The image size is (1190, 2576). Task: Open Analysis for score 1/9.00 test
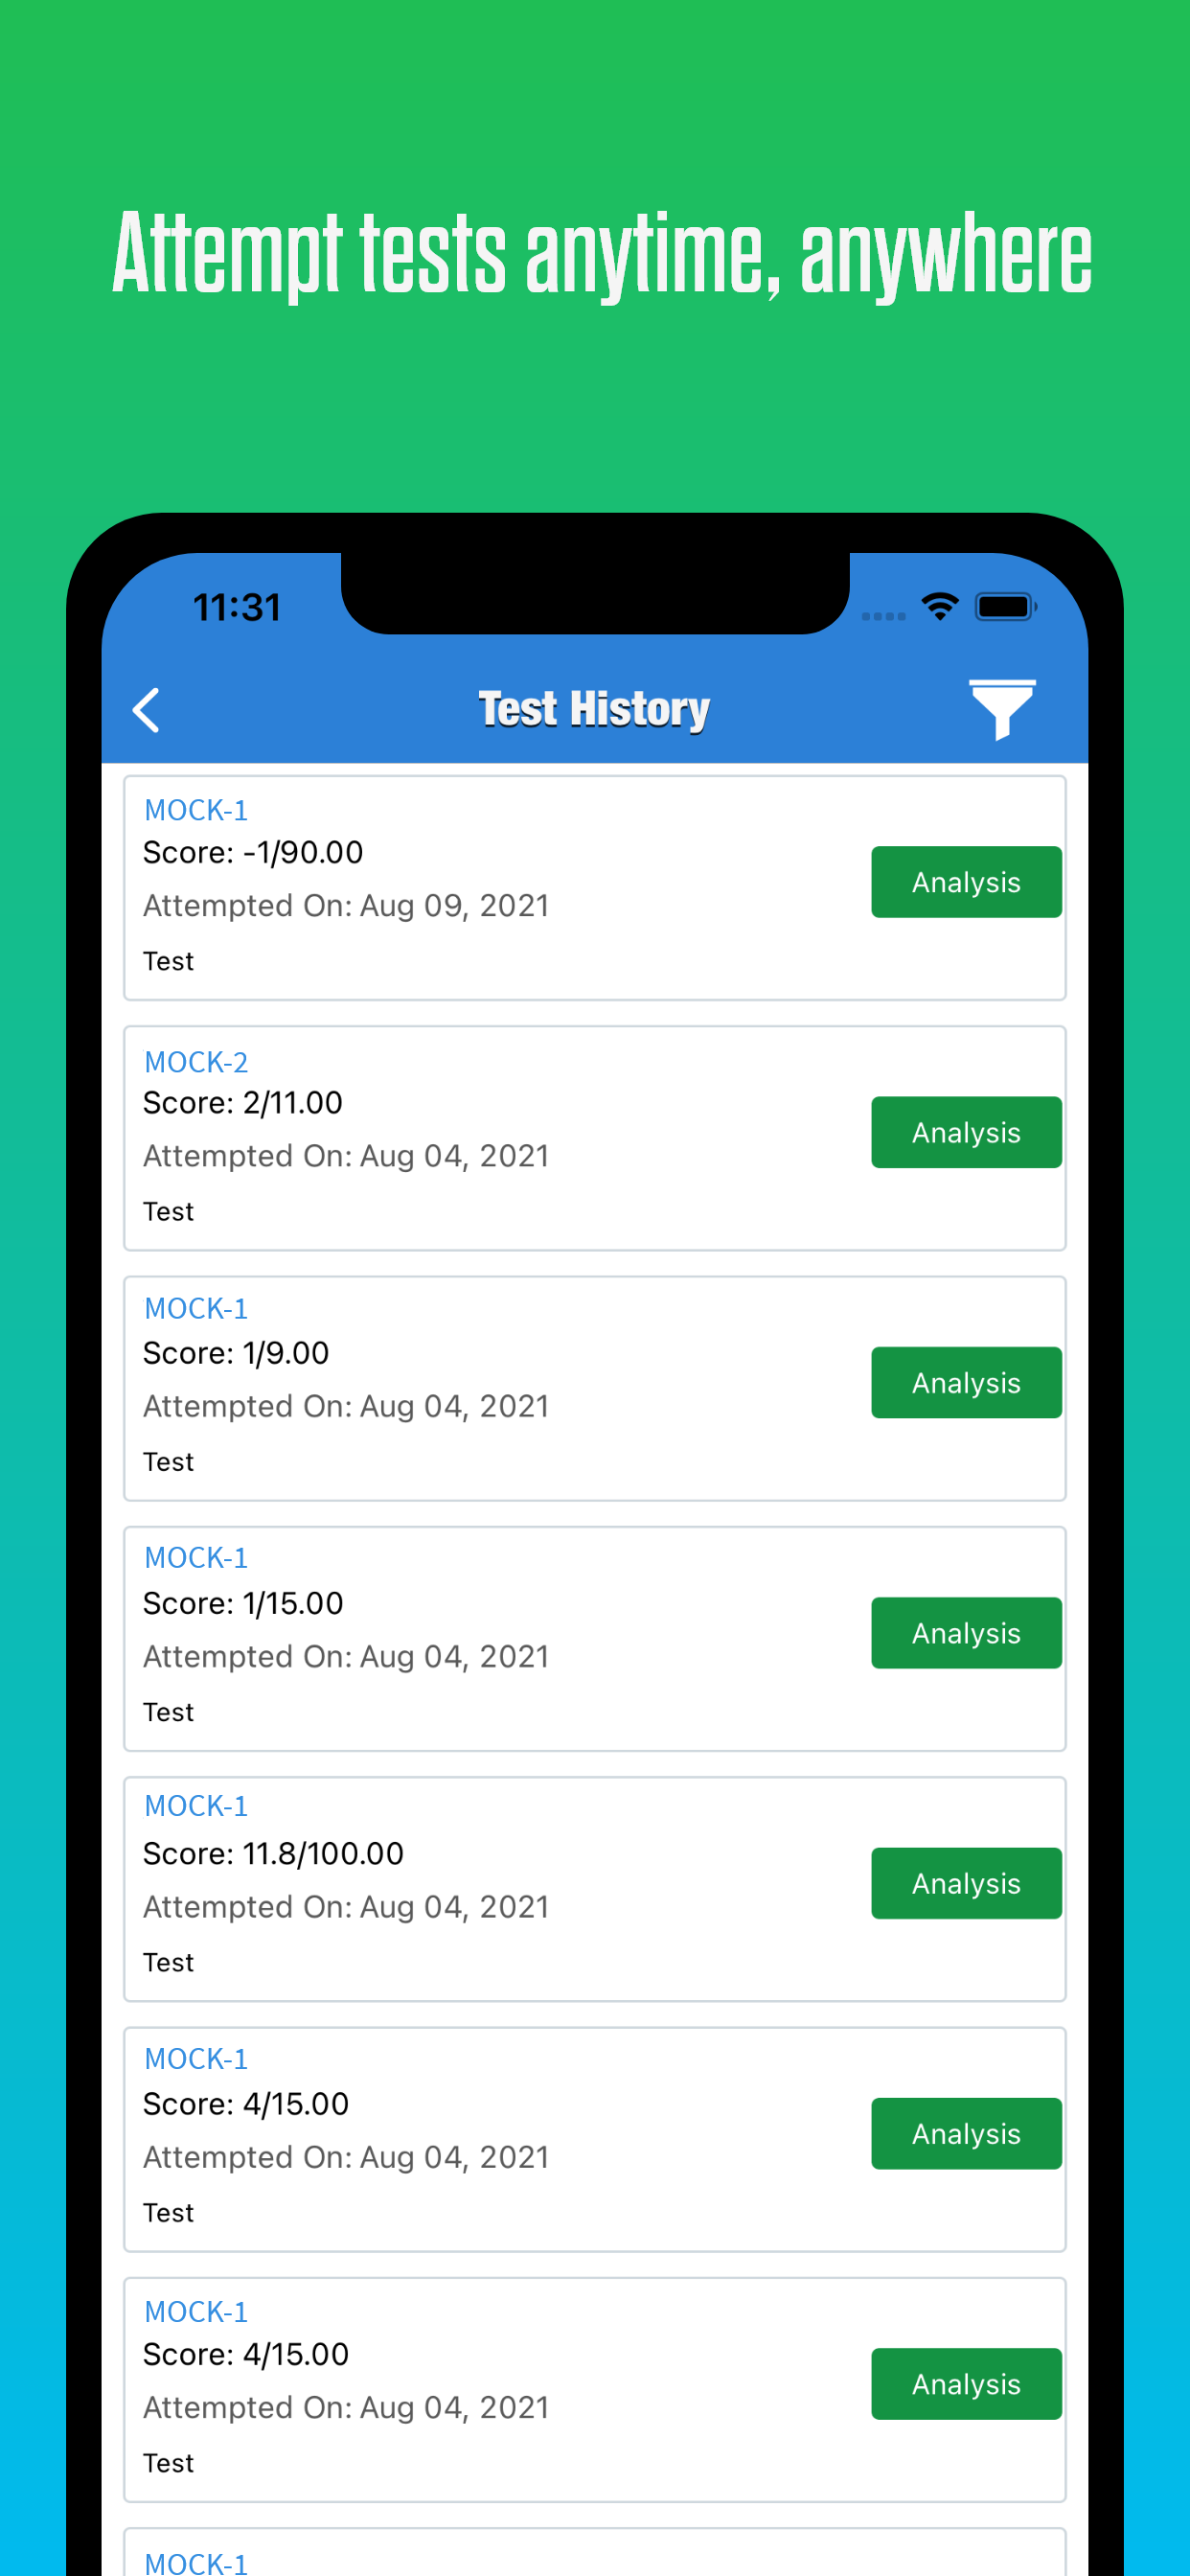tap(966, 1382)
